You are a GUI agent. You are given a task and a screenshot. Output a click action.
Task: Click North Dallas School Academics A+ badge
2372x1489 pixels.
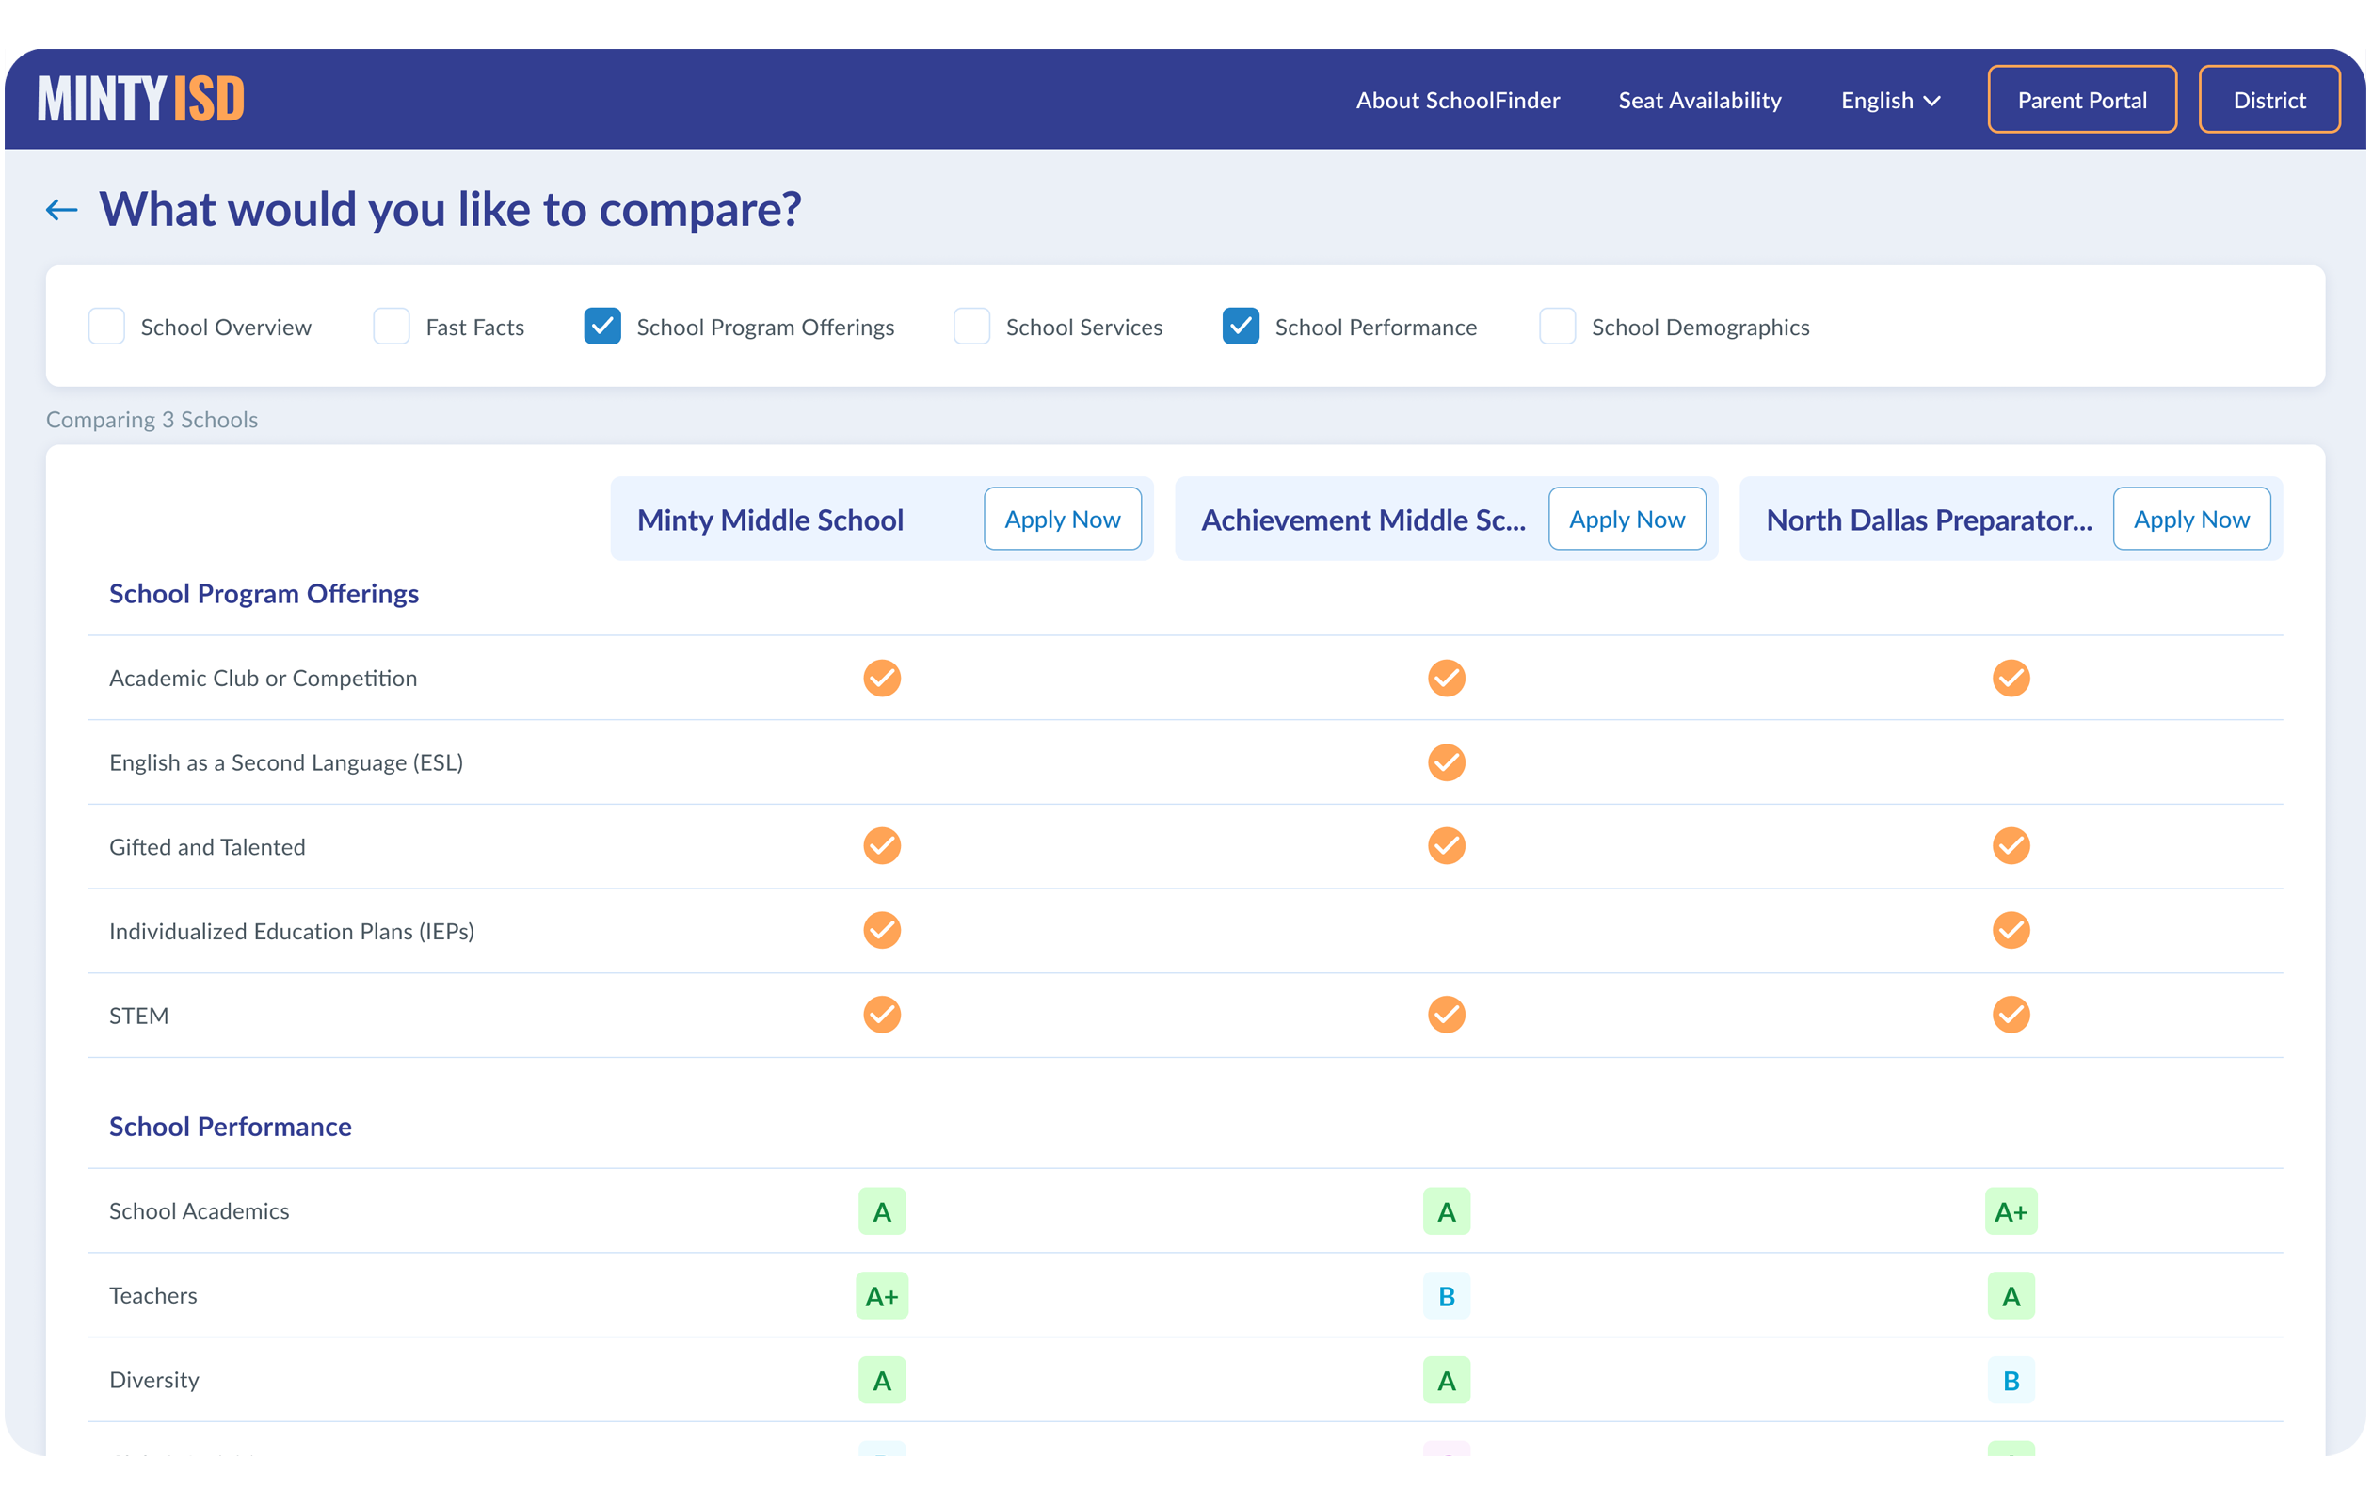coord(2010,1211)
